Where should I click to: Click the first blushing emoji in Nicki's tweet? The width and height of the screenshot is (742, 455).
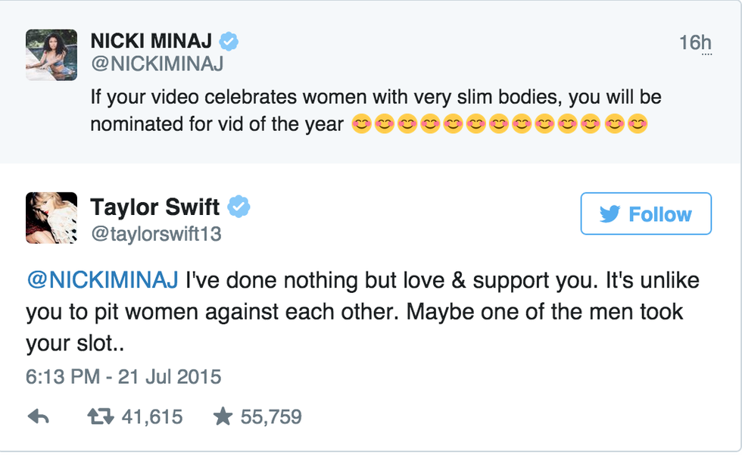[362, 123]
